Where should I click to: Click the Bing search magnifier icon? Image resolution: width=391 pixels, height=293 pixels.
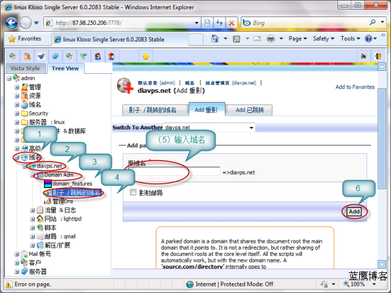click(x=373, y=23)
